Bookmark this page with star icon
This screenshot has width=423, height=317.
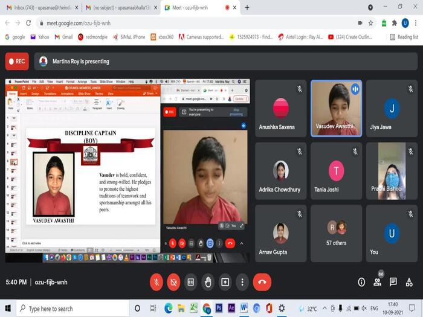click(371, 23)
